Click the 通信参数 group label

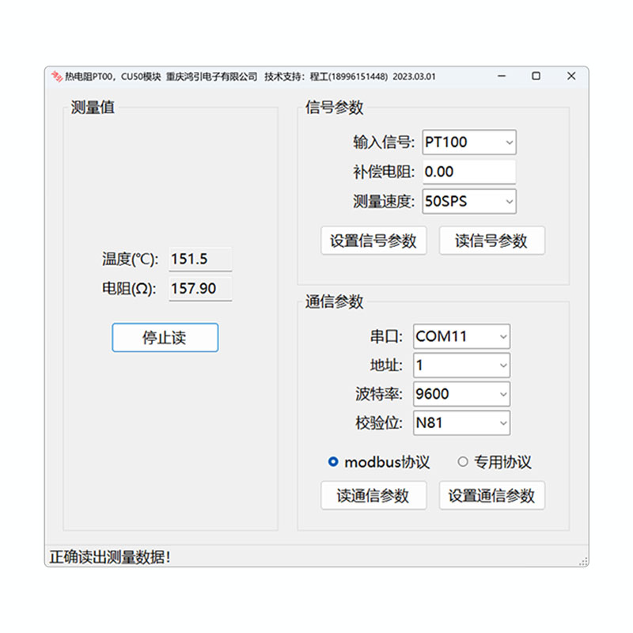(x=334, y=301)
